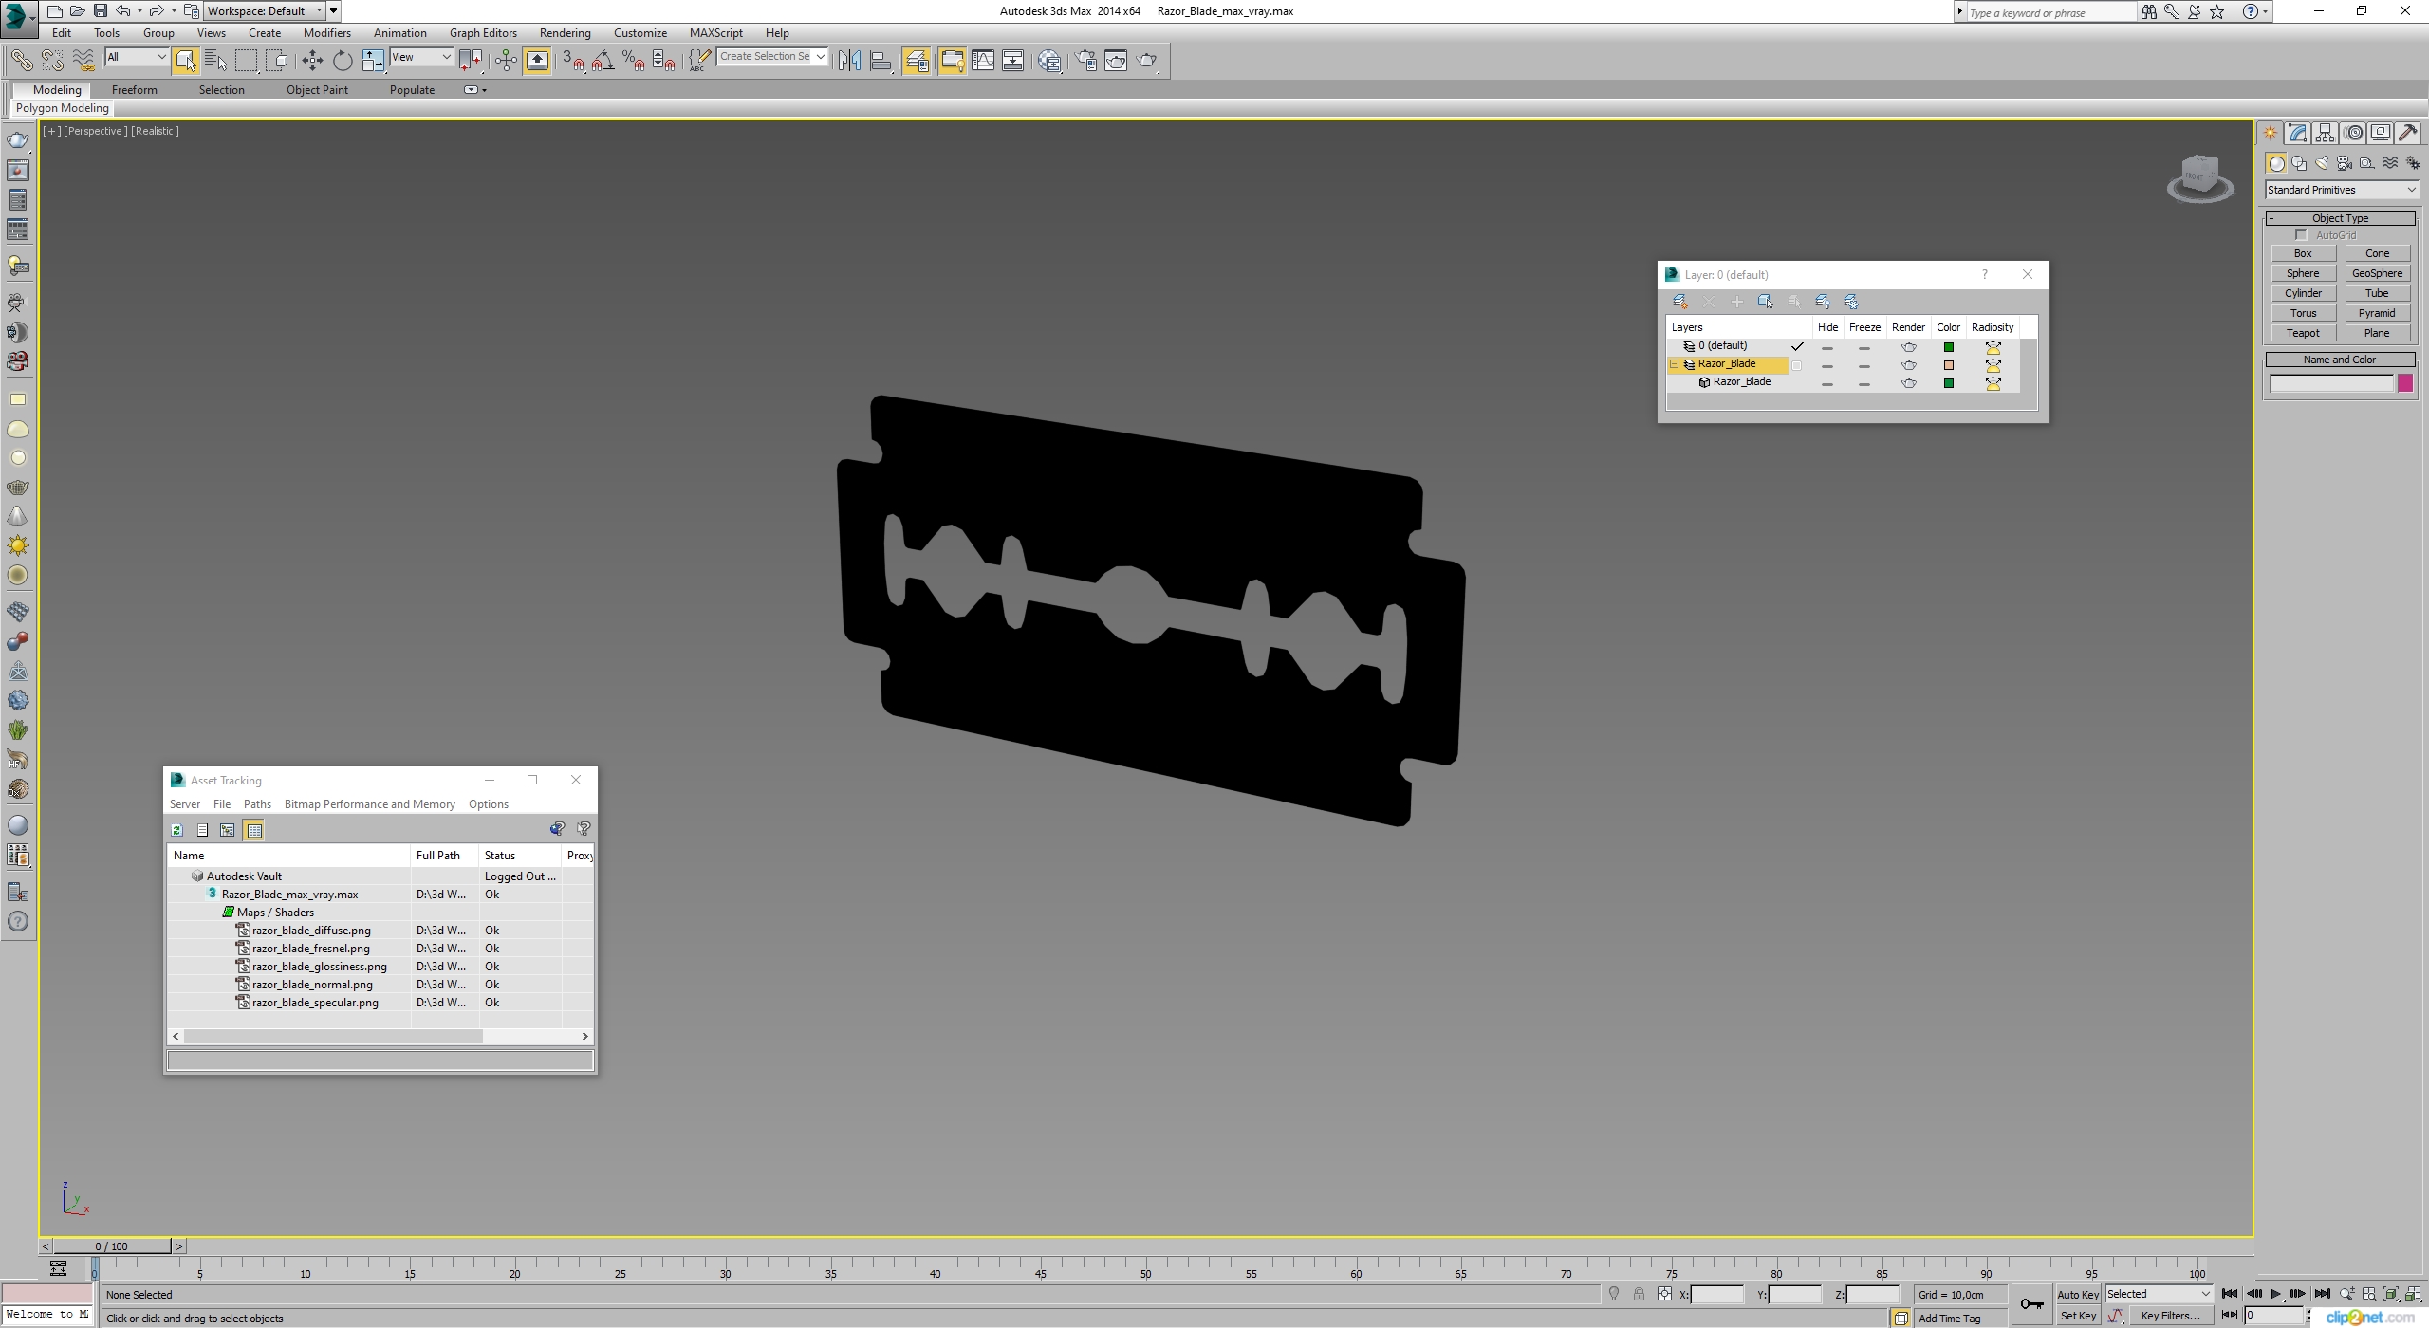This screenshot has height=1328, width=2429.
Task: Toggle Auto Key animation mode
Action: [2078, 1294]
